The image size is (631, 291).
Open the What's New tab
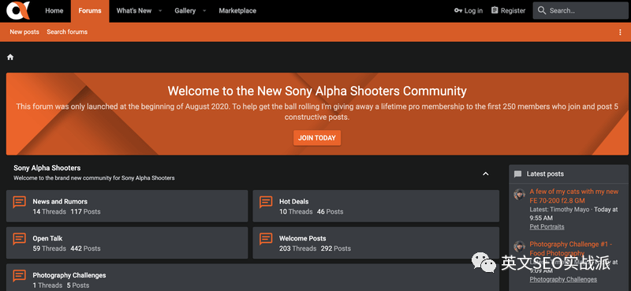click(x=134, y=11)
